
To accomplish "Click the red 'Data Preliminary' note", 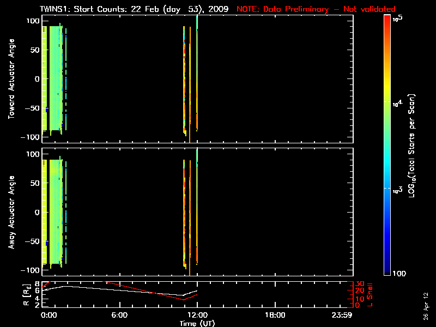I will click(296, 9).
